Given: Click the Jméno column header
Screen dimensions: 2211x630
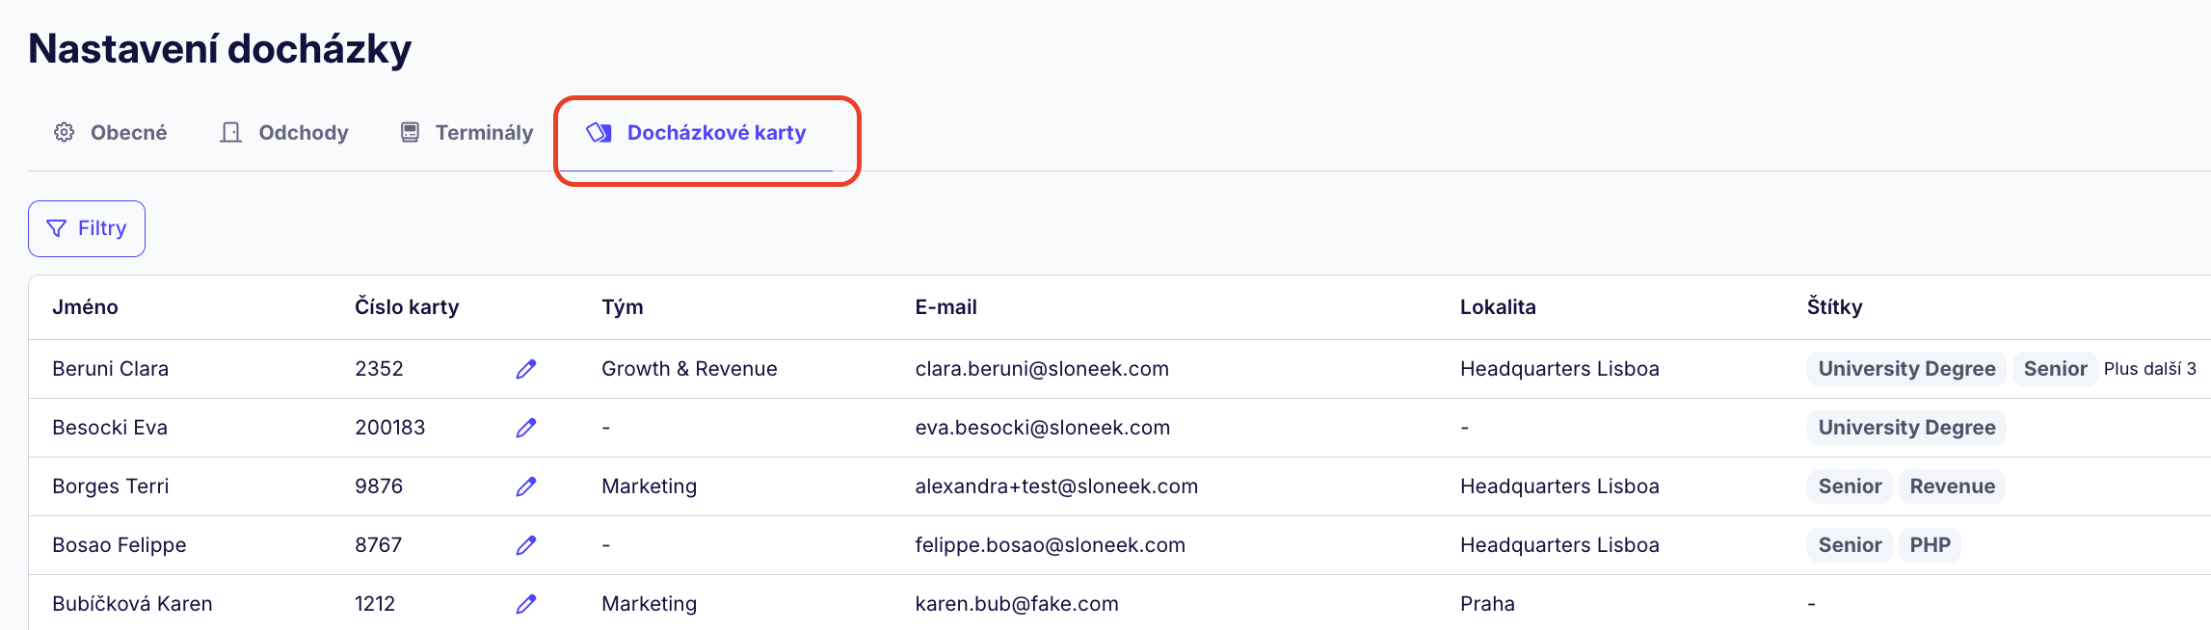Looking at the screenshot, I should tap(86, 307).
